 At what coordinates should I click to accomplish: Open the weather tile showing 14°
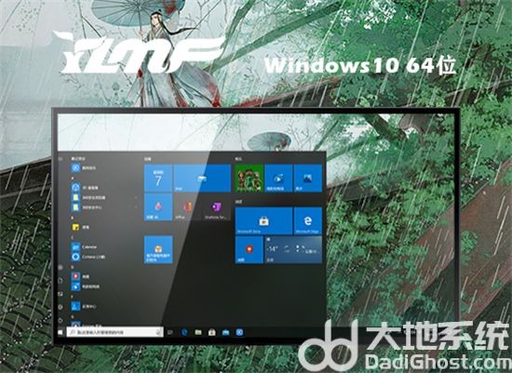pyautogui.click(x=293, y=249)
